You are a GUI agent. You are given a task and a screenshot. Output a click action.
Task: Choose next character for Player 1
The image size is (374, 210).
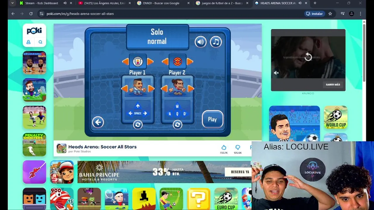[151, 88]
